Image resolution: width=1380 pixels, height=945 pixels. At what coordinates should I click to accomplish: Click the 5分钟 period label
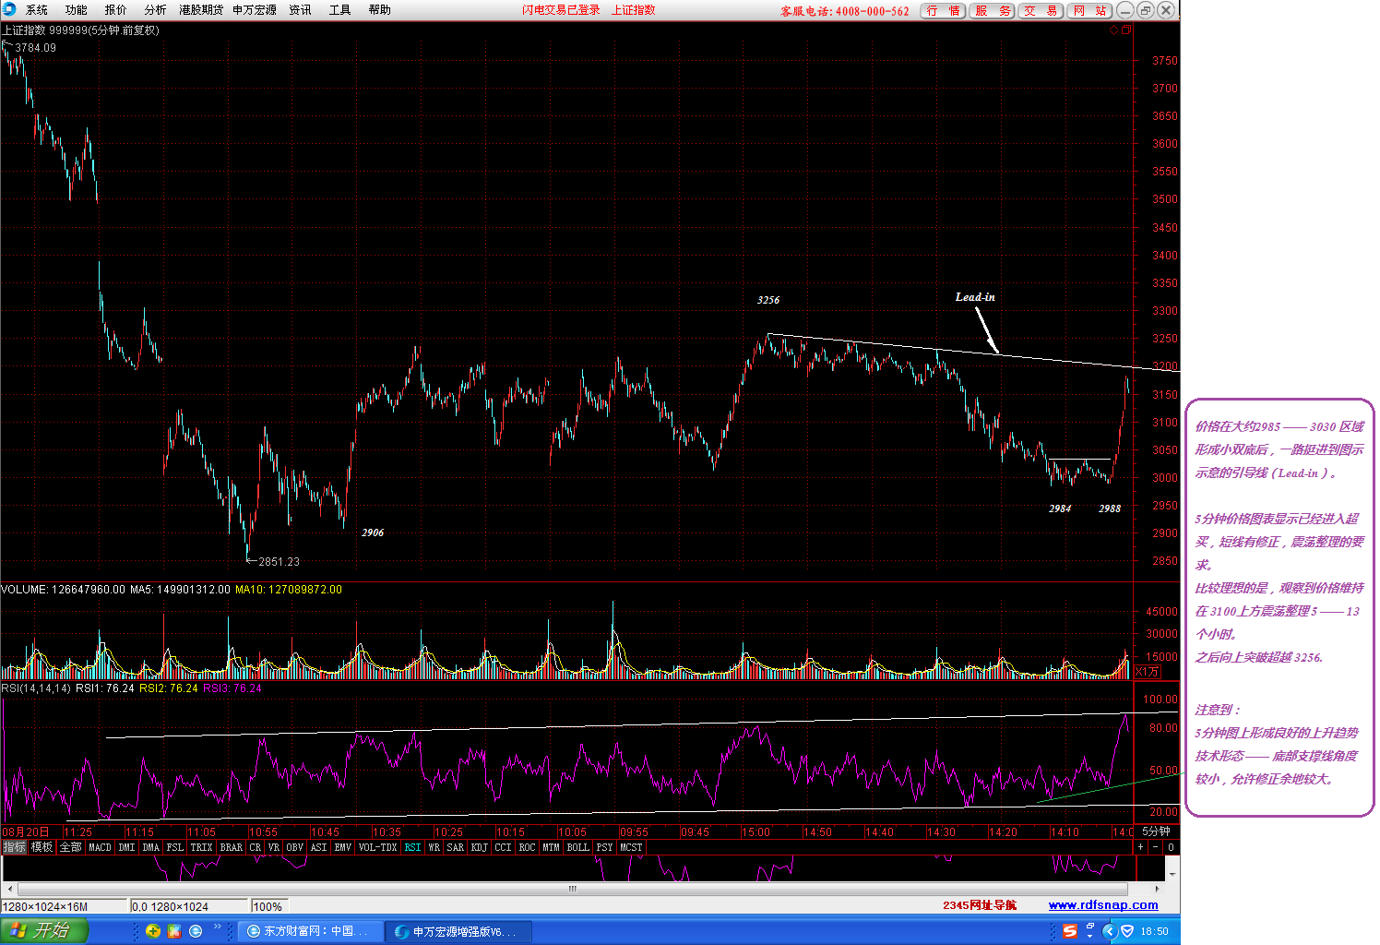tap(1156, 831)
